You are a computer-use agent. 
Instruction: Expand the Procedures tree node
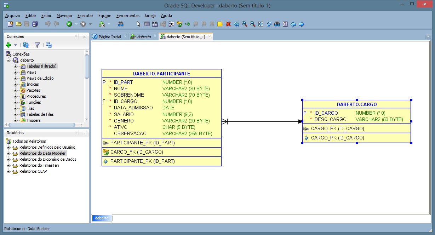click(16, 96)
